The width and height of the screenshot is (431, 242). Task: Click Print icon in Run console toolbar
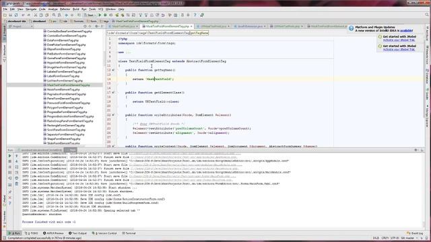coord(16,178)
